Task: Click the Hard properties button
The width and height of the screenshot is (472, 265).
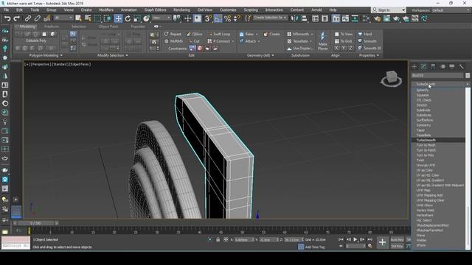Action: [365, 35]
